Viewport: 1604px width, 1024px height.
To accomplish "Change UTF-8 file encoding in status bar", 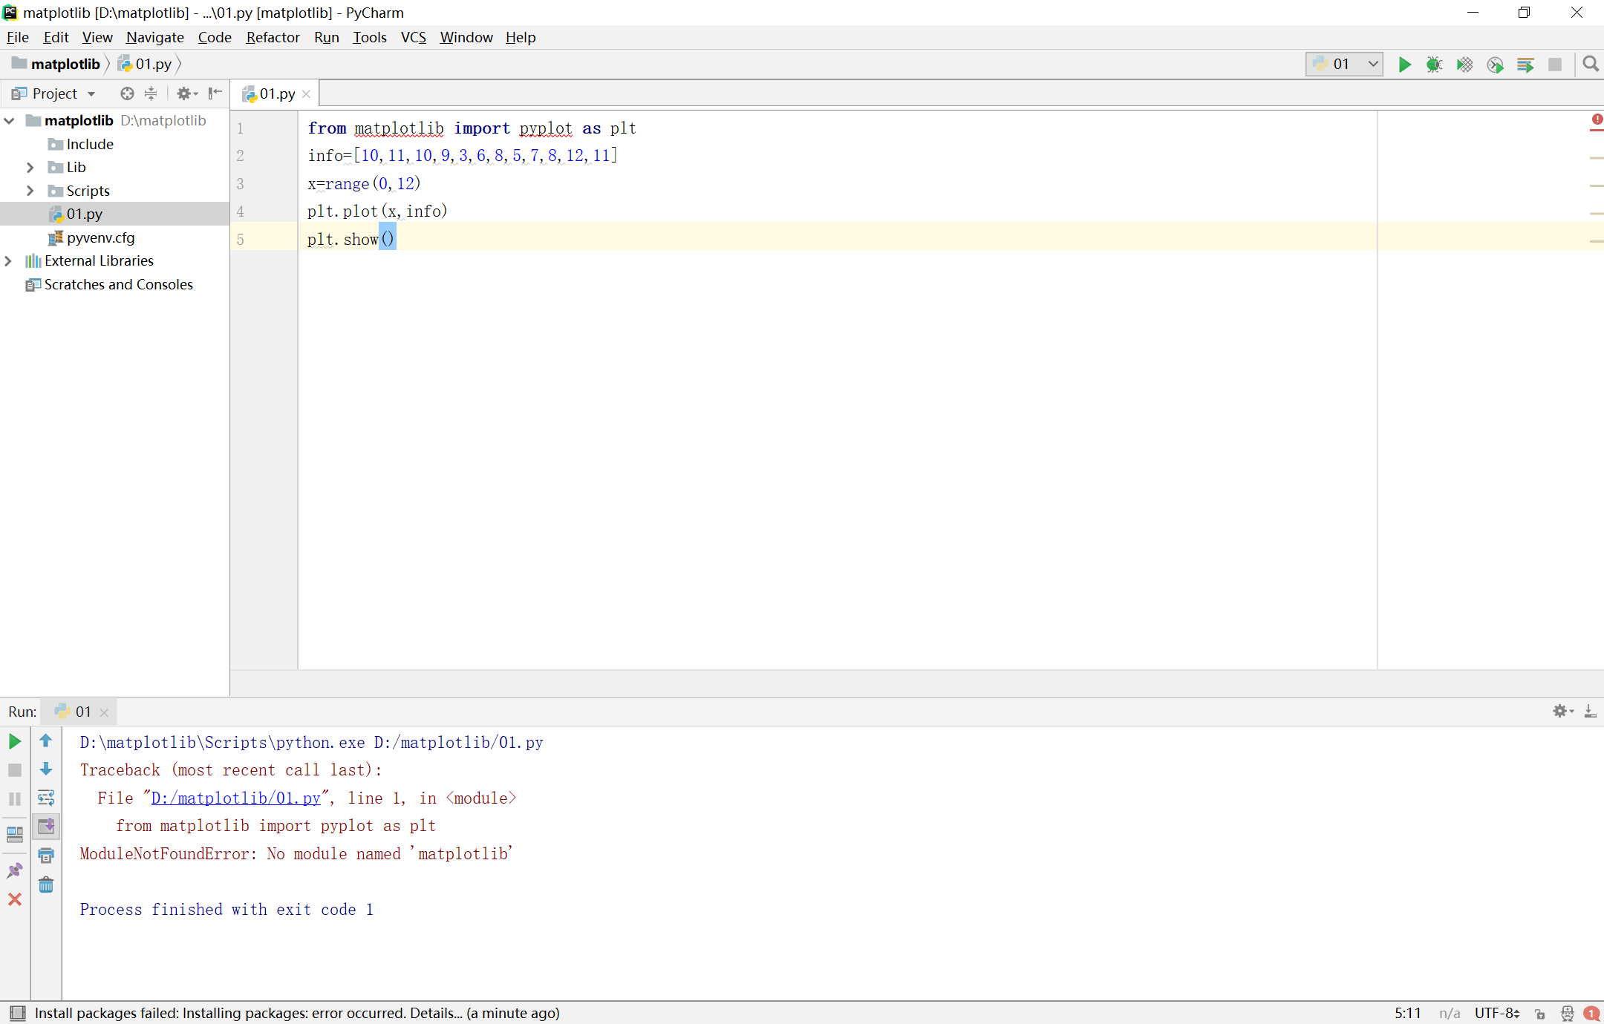I will pos(1496,1014).
